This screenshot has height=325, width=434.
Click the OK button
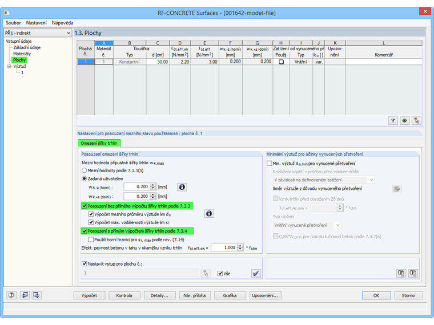(x=376, y=295)
